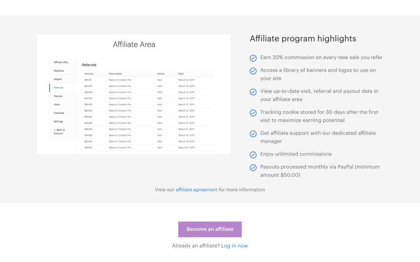420x262 pixels.
Task: Click checkmark icon next to unlimited commissions
Action: 253,155
